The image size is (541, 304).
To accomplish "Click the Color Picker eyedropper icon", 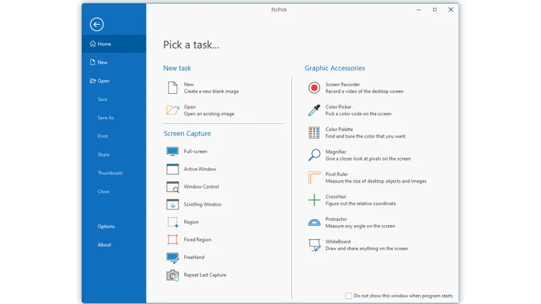I will pos(314,110).
